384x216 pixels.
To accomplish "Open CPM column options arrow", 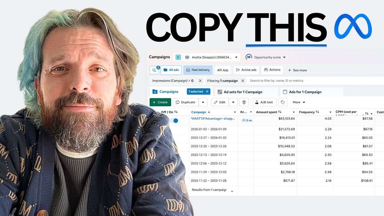I will [371, 114].
